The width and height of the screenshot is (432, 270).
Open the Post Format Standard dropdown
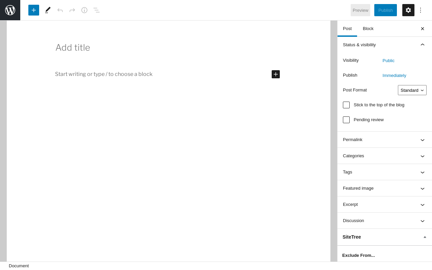click(412, 90)
